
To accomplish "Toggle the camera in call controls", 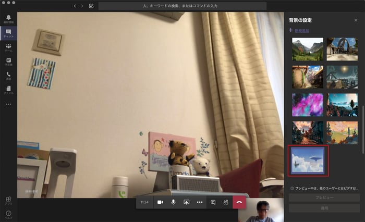I will (x=160, y=202).
